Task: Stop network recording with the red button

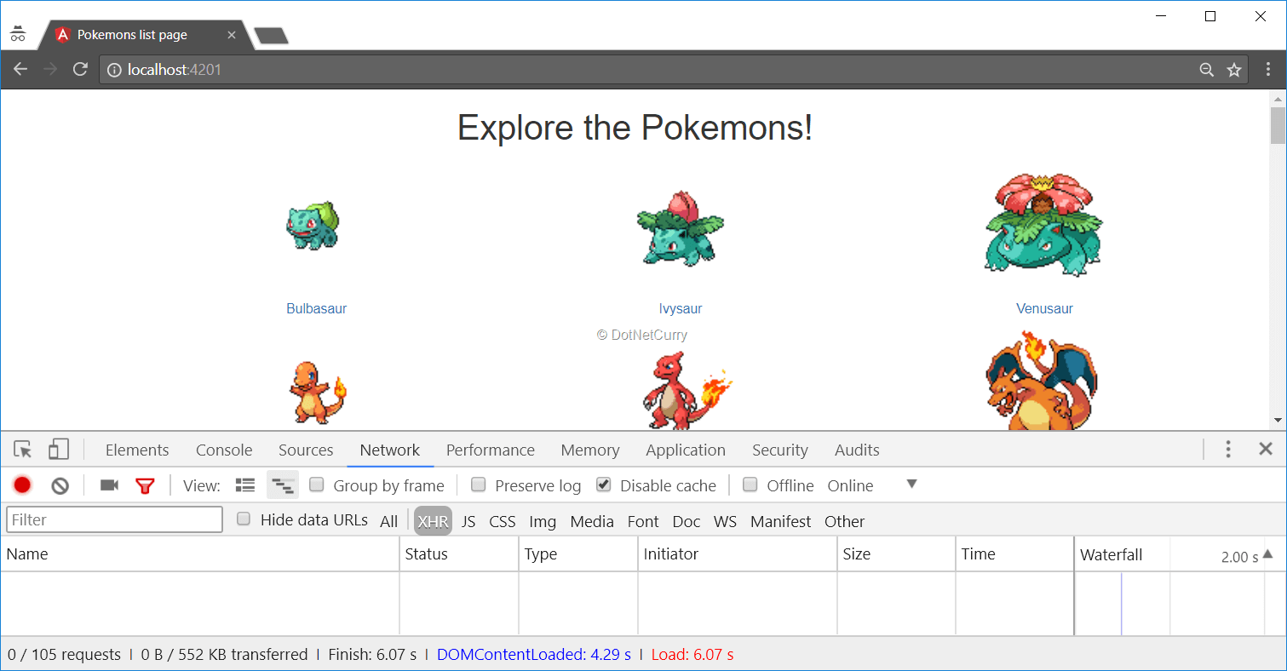Action: tap(22, 485)
